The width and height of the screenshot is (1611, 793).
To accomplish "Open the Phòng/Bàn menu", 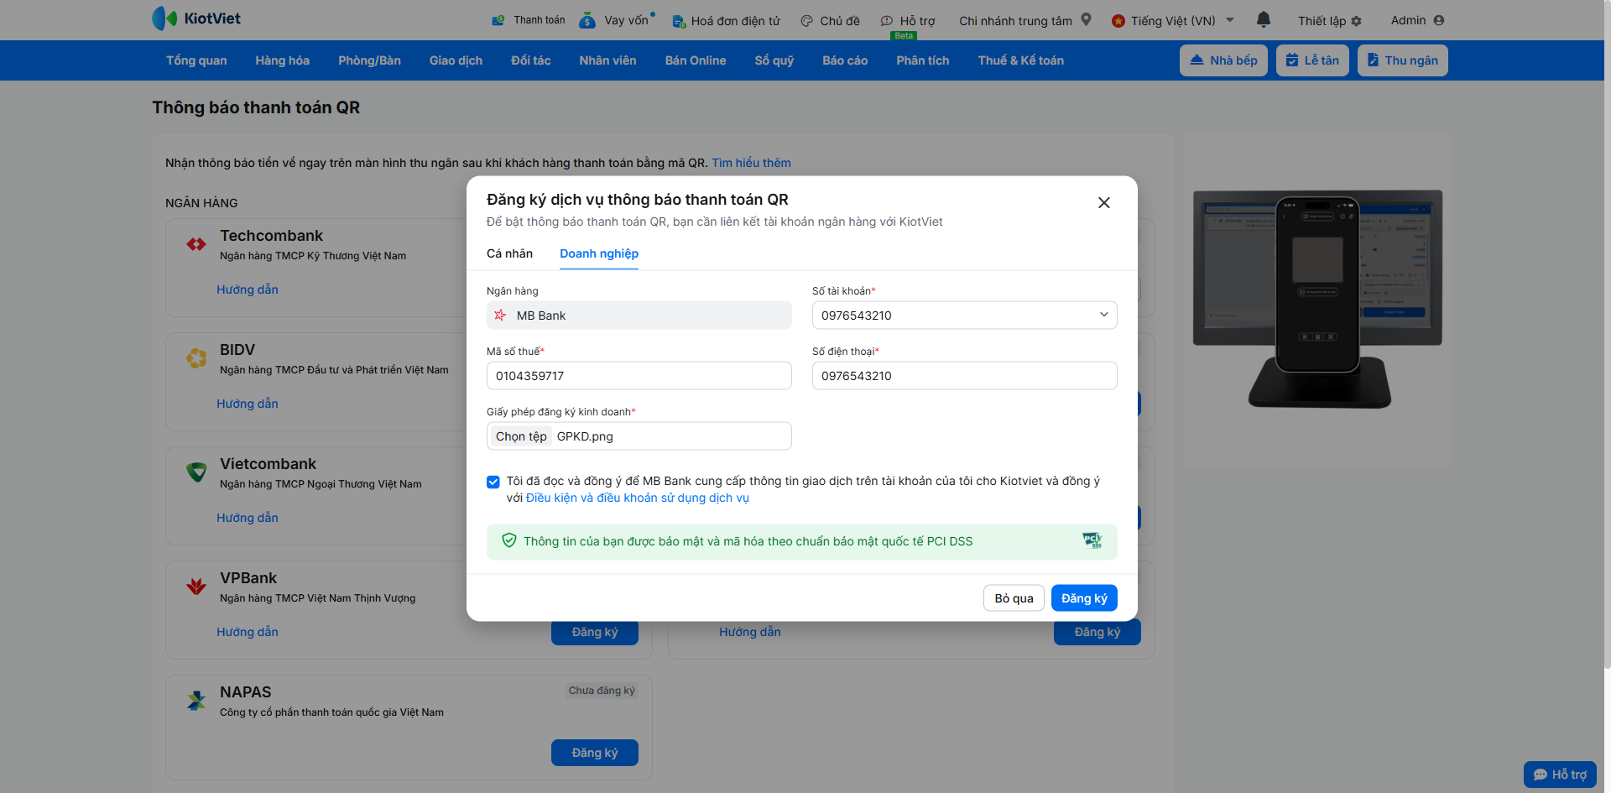I will pyautogui.click(x=369, y=60).
